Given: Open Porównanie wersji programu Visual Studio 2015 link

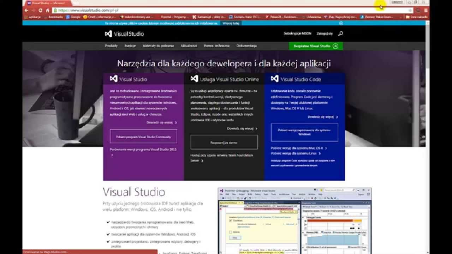Looking at the screenshot, I should [x=143, y=152].
